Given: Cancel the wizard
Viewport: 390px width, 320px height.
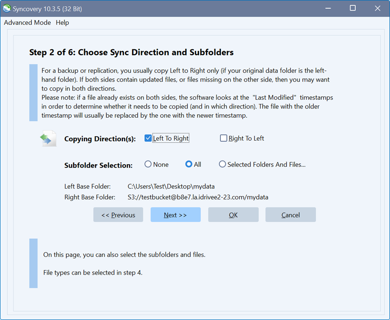Looking at the screenshot, I should [x=291, y=214].
